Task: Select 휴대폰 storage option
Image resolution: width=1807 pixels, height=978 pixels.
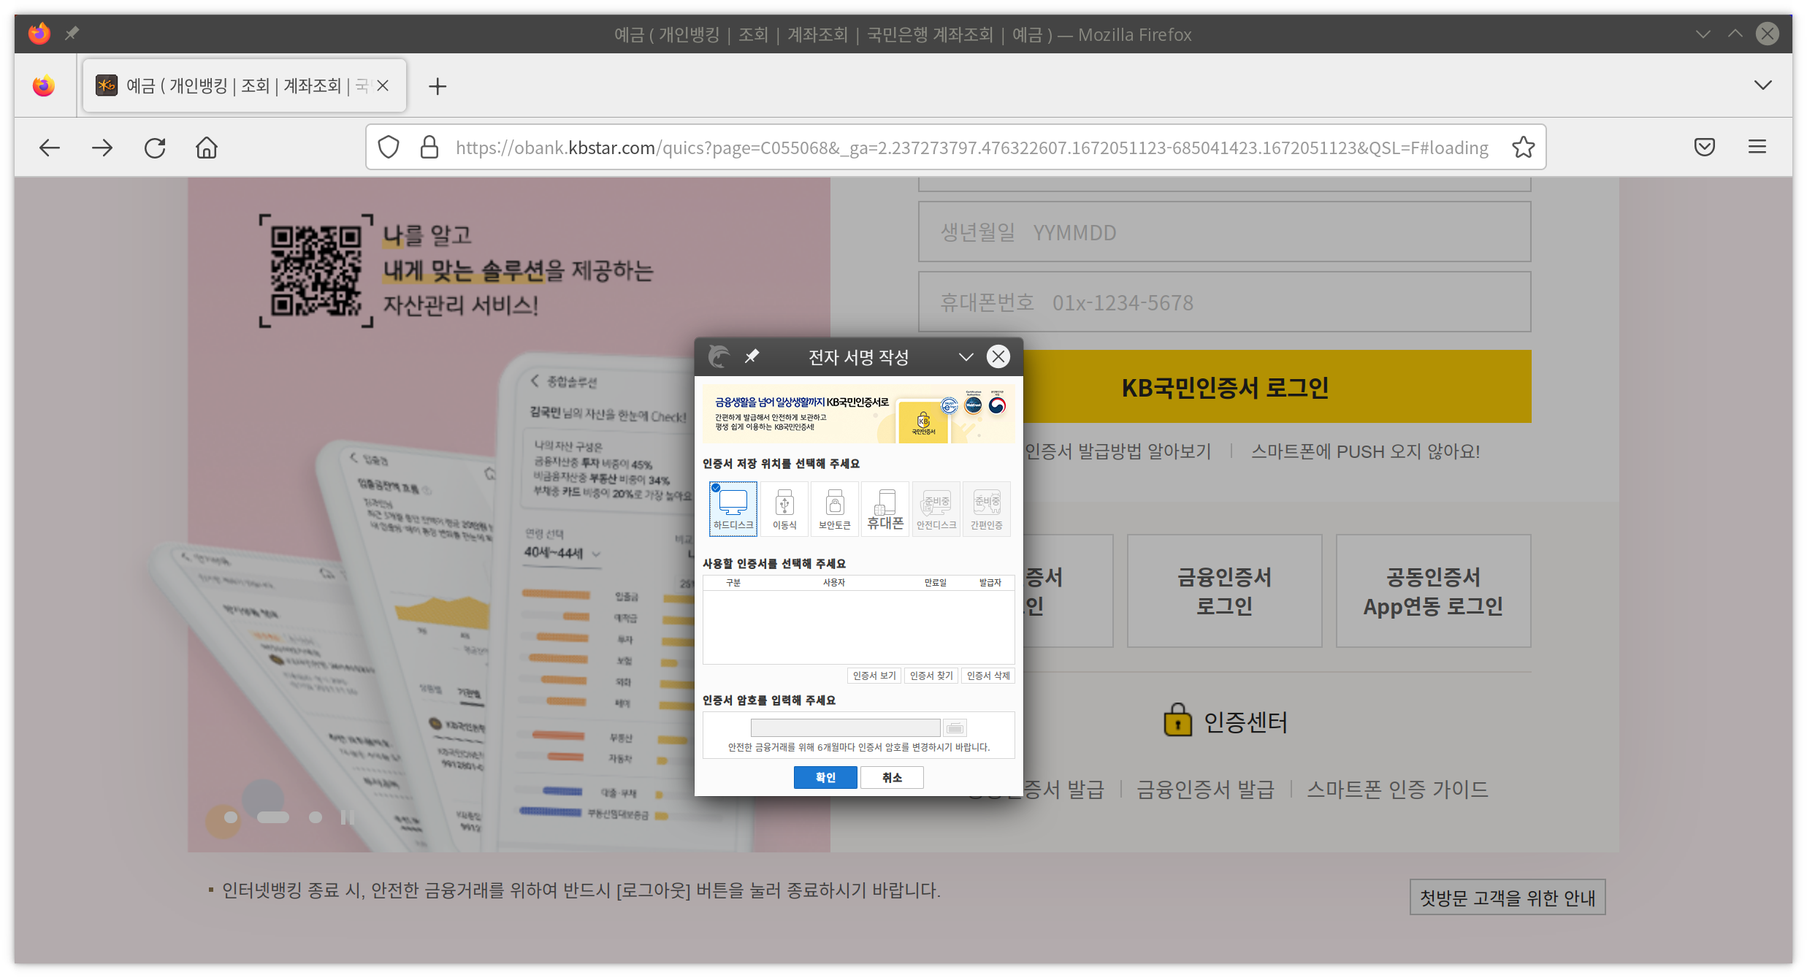Action: click(x=885, y=508)
